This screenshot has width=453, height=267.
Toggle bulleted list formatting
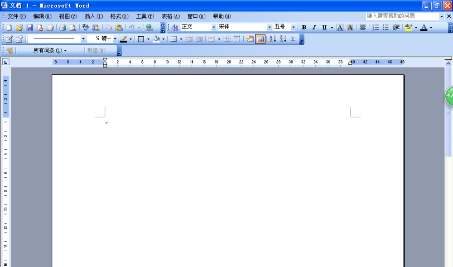click(386, 28)
